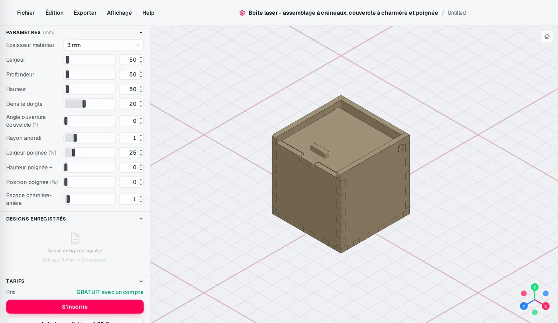Viewport: 558px width, 323px height.
Task: Click the Rayon arrondi slider
Action: (90, 138)
